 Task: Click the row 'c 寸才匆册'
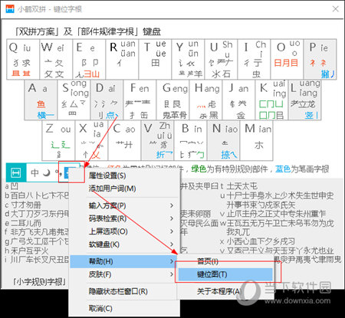pyautogui.click(x=23, y=205)
